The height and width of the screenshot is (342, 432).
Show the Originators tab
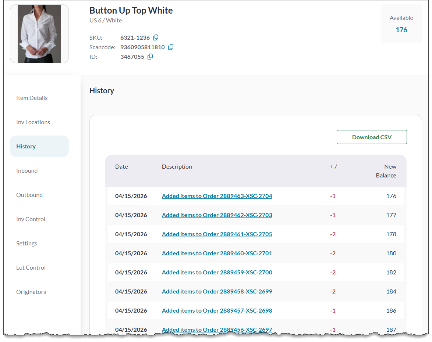(x=31, y=292)
